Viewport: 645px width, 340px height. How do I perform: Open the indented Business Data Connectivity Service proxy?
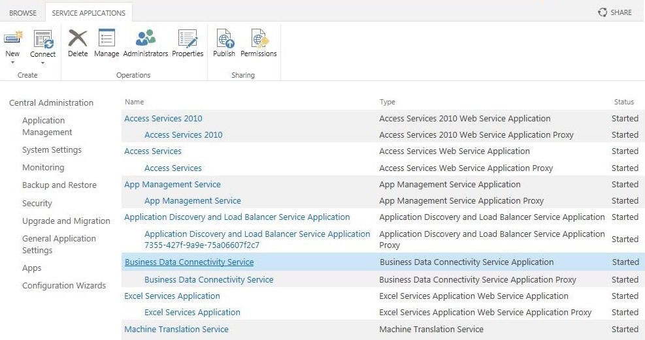pyautogui.click(x=209, y=280)
